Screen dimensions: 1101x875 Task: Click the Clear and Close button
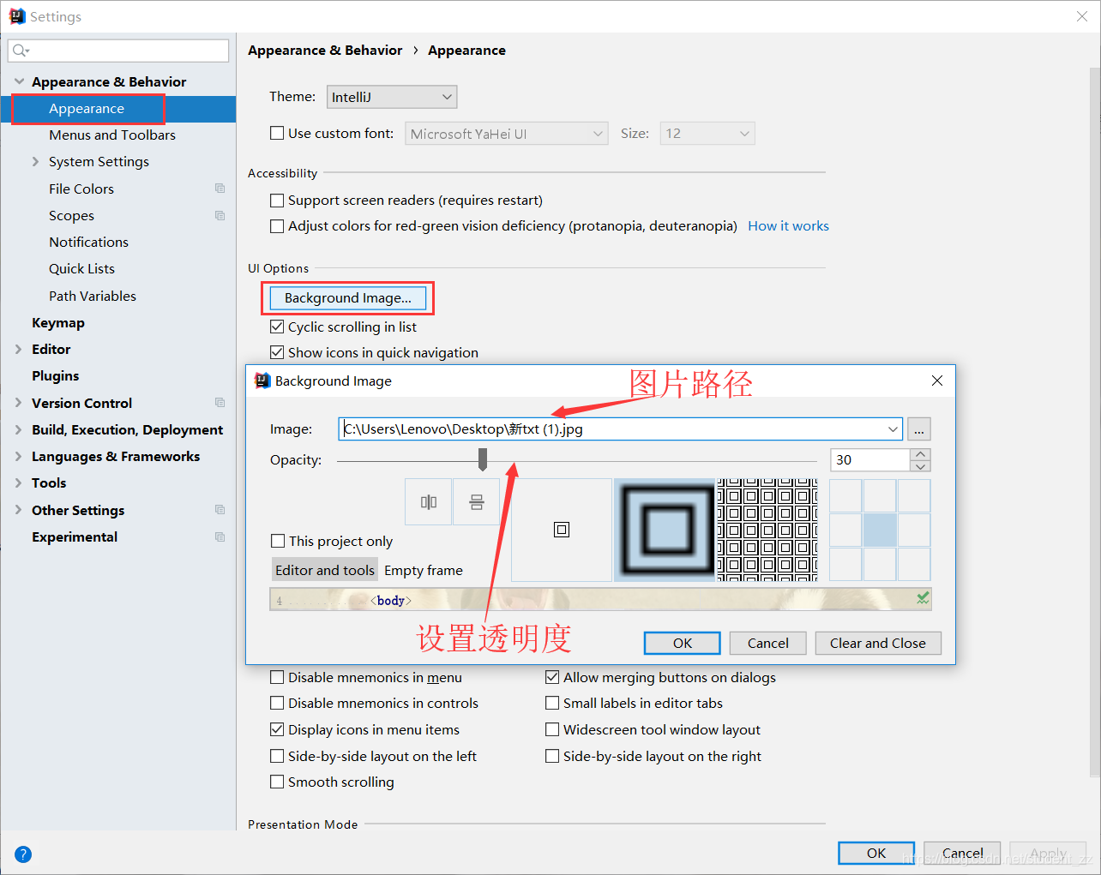pyautogui.click(x=878, y=643)
